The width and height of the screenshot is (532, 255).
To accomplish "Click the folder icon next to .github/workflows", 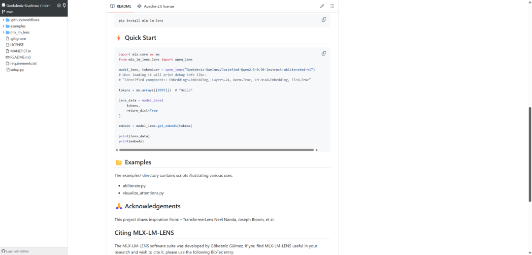I will point(7,20).
